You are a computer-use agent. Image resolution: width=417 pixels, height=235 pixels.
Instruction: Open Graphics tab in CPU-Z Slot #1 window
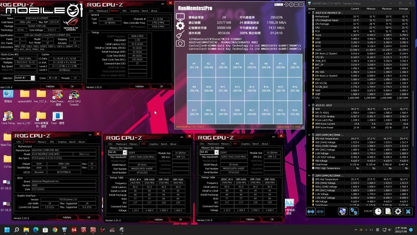[x=153, y=144]
